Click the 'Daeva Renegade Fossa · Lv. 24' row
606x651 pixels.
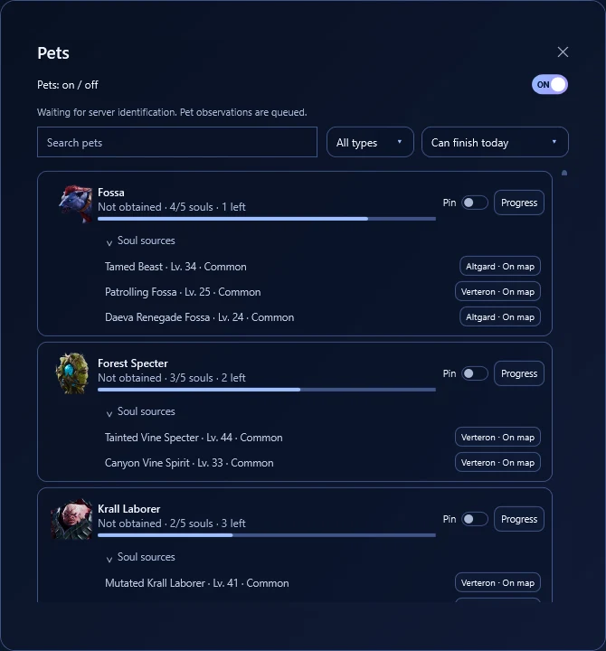(x=199, y=317)
